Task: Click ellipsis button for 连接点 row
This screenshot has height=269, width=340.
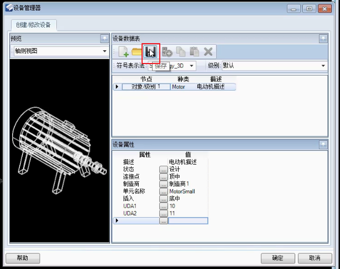Action: coord(164,177)
